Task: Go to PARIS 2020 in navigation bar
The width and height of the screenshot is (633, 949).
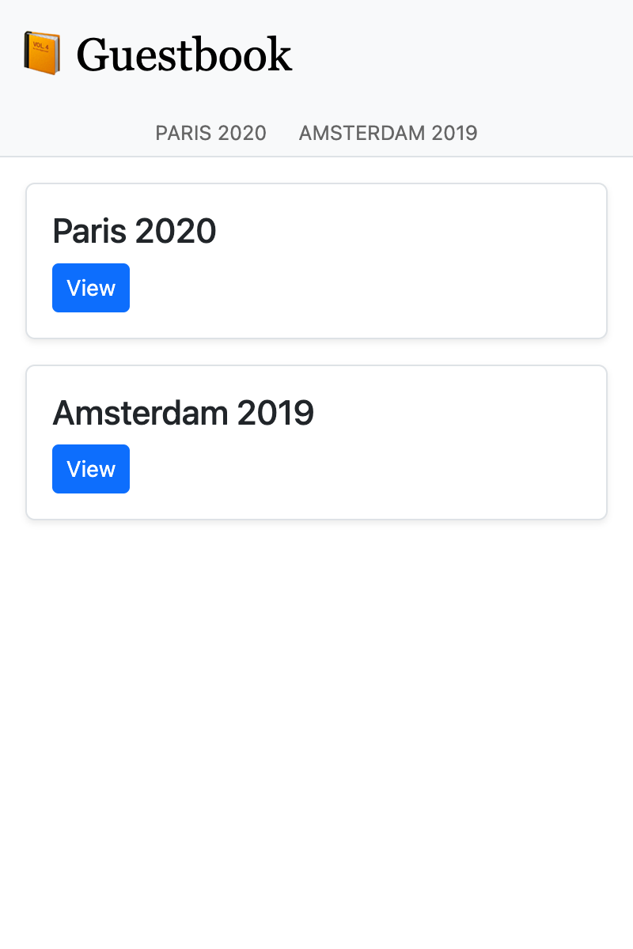Action: pyautogui.click(x=210, y=133)
